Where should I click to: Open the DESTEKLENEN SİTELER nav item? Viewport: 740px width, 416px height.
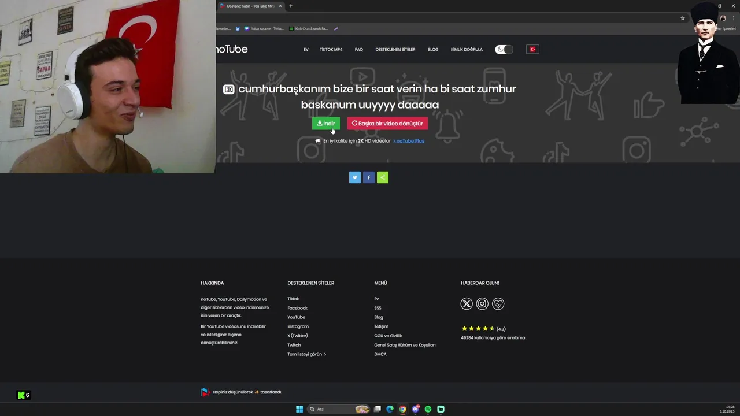395,50
